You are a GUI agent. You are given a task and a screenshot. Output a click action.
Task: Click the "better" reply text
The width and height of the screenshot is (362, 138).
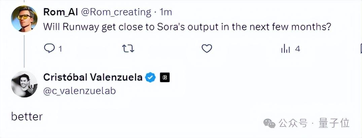[x=27, y=116]
